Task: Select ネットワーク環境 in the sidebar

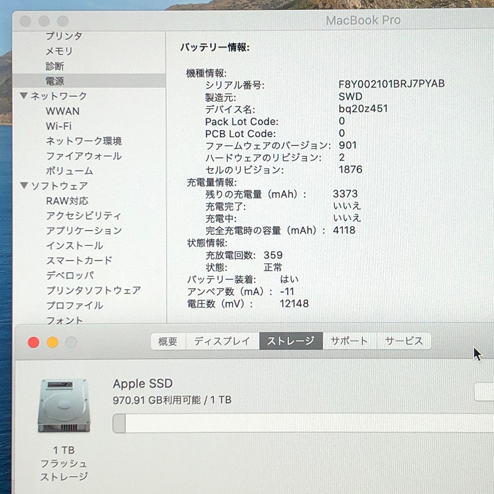Action: point(84,141)
